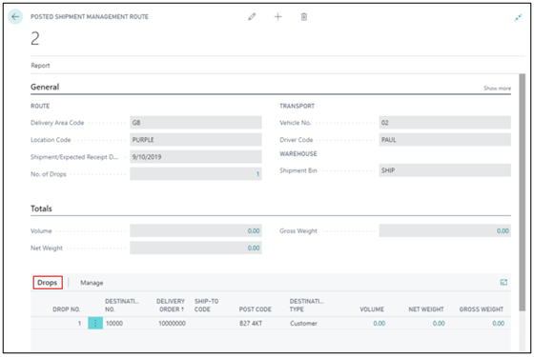
Task: Open the Manage menu in Drops
Action: pyautogui.click(x=92, y=283)
